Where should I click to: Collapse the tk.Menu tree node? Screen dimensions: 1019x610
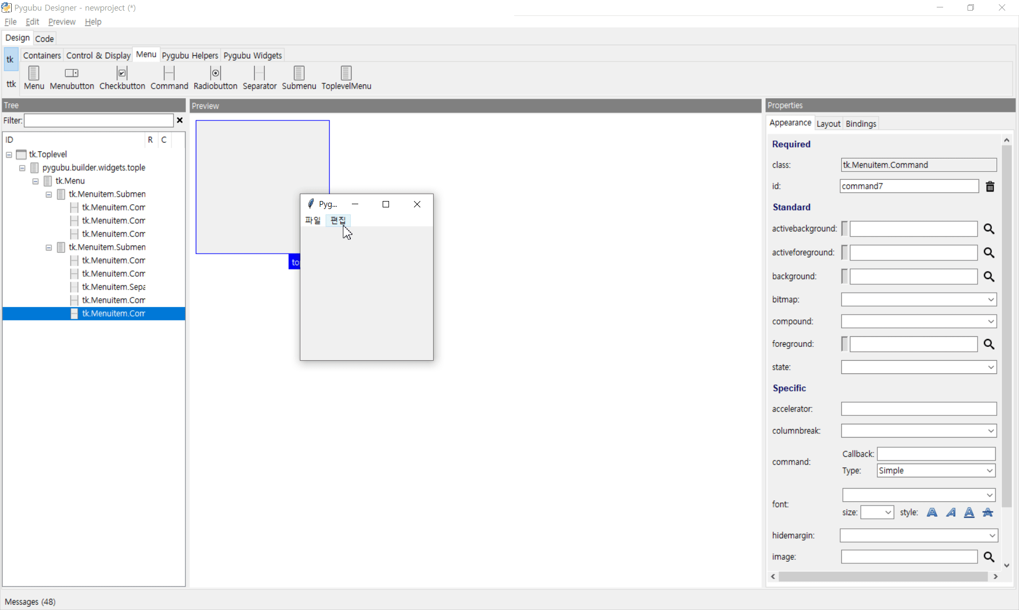pyautogui.click(x=36, y=181)
